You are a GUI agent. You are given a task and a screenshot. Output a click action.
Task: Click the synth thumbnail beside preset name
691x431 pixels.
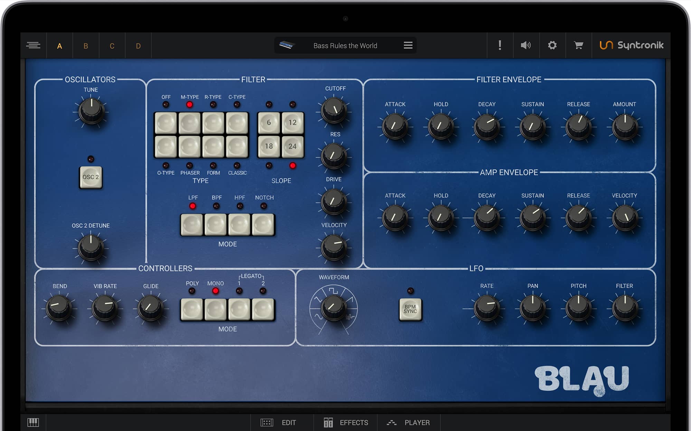tap(287, 45)
